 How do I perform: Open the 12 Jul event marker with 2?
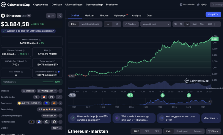click(130, 95)
